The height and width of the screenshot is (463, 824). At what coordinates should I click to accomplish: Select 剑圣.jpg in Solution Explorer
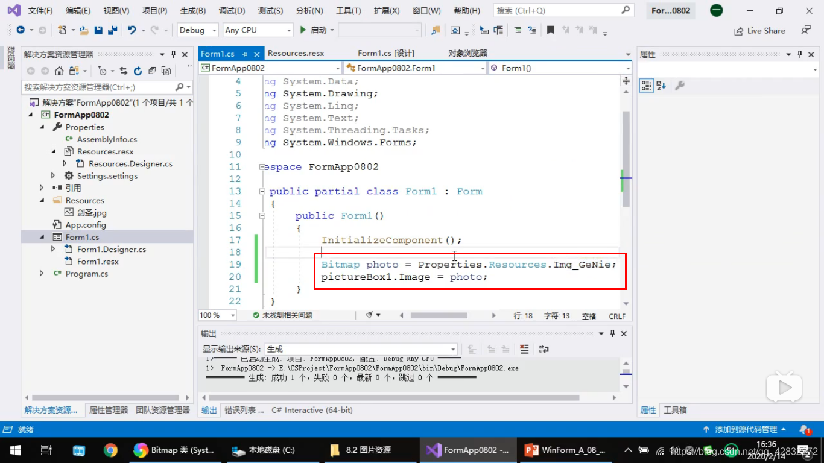coord(92,213)
